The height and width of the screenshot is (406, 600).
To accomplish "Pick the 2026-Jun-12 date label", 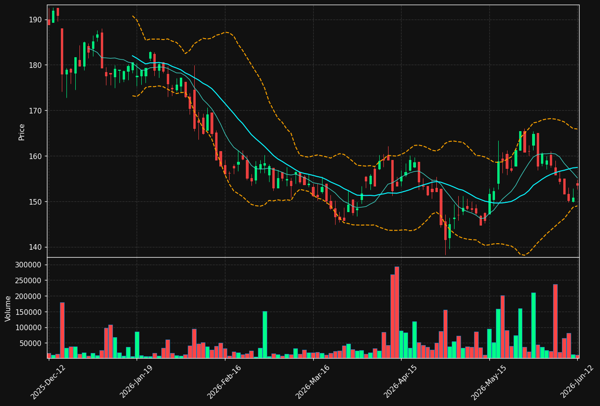I will pos(576,381).
